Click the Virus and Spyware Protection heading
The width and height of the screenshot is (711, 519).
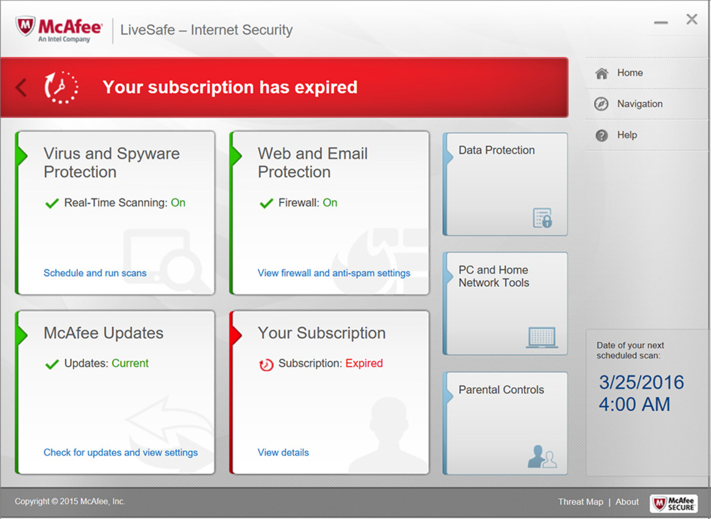click(111, 163)
